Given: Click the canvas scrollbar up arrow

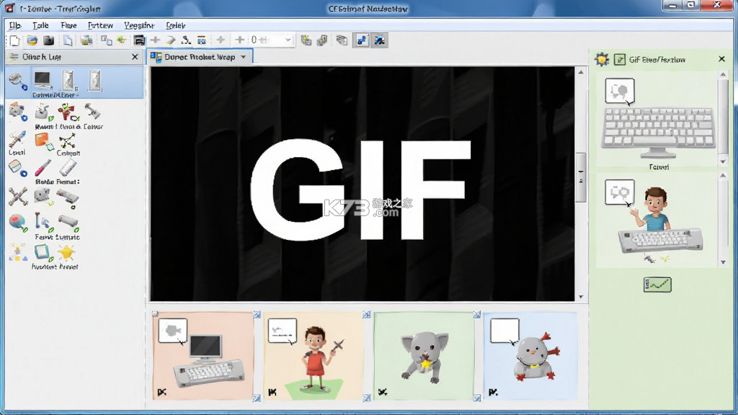Looking at the screenshot, I should (x=581, y=73).
